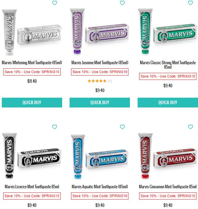Add Whitening Mint Toothpaste to wishlist
The width and height of the screenshot is (198, 209).
click(54, 3)
